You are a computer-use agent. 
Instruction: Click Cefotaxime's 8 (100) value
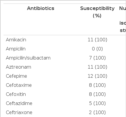tap(97, 85)
